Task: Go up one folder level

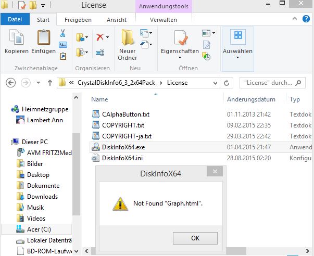Action: point(50,83)
